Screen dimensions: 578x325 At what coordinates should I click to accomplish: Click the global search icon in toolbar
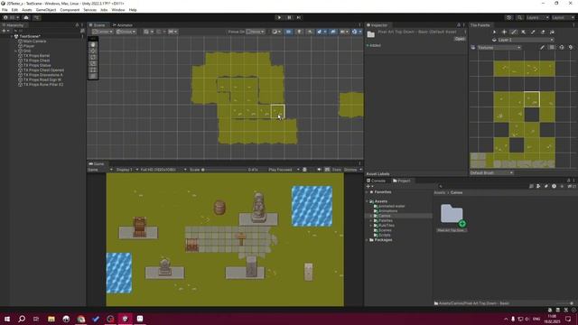point(519,17)
